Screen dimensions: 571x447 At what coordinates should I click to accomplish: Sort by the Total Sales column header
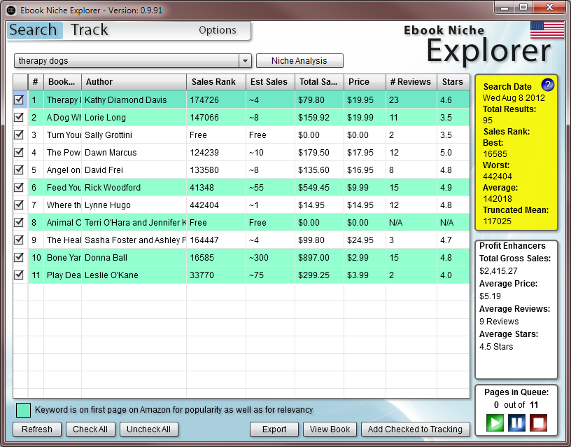click(x=319, y=82)
